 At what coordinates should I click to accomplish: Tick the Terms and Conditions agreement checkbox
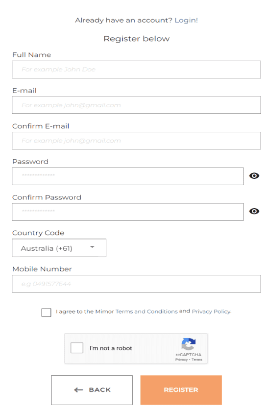(46, 313)
